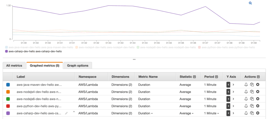
Task: Switch to the All metrics tab
Action: point(14,65)
